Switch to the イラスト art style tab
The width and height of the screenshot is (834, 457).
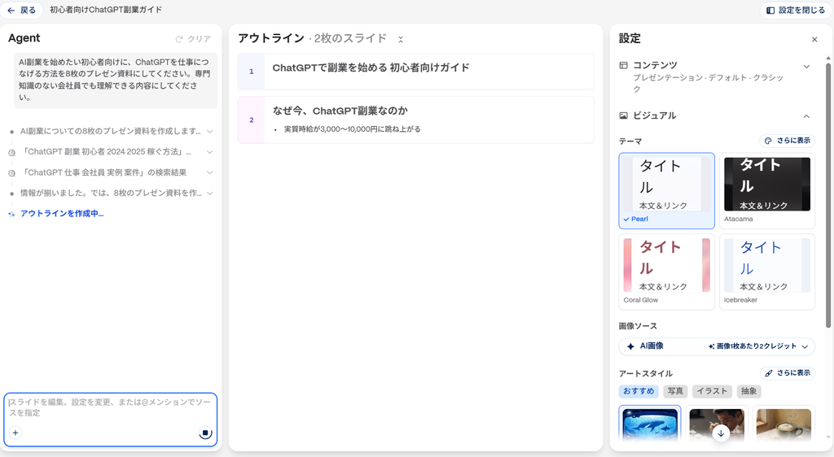click(x=712, y=391)
